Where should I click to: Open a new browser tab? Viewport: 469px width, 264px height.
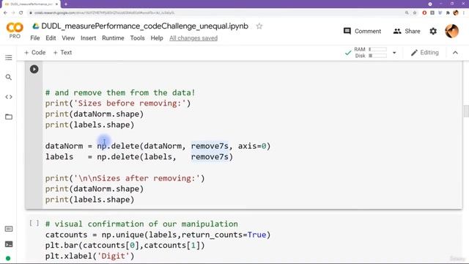(x=66, y=4)
